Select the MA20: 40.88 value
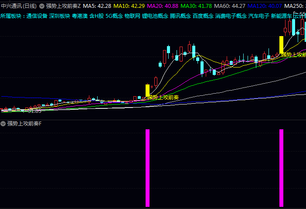The width and height of the screenshot is (306, 209). click(x=163, y=6)
